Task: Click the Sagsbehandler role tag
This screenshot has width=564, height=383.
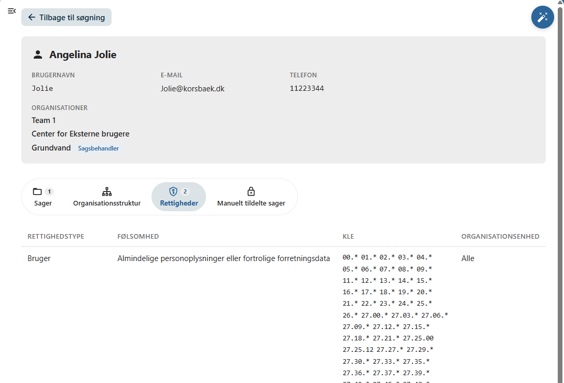Action: tap(99, 148)
